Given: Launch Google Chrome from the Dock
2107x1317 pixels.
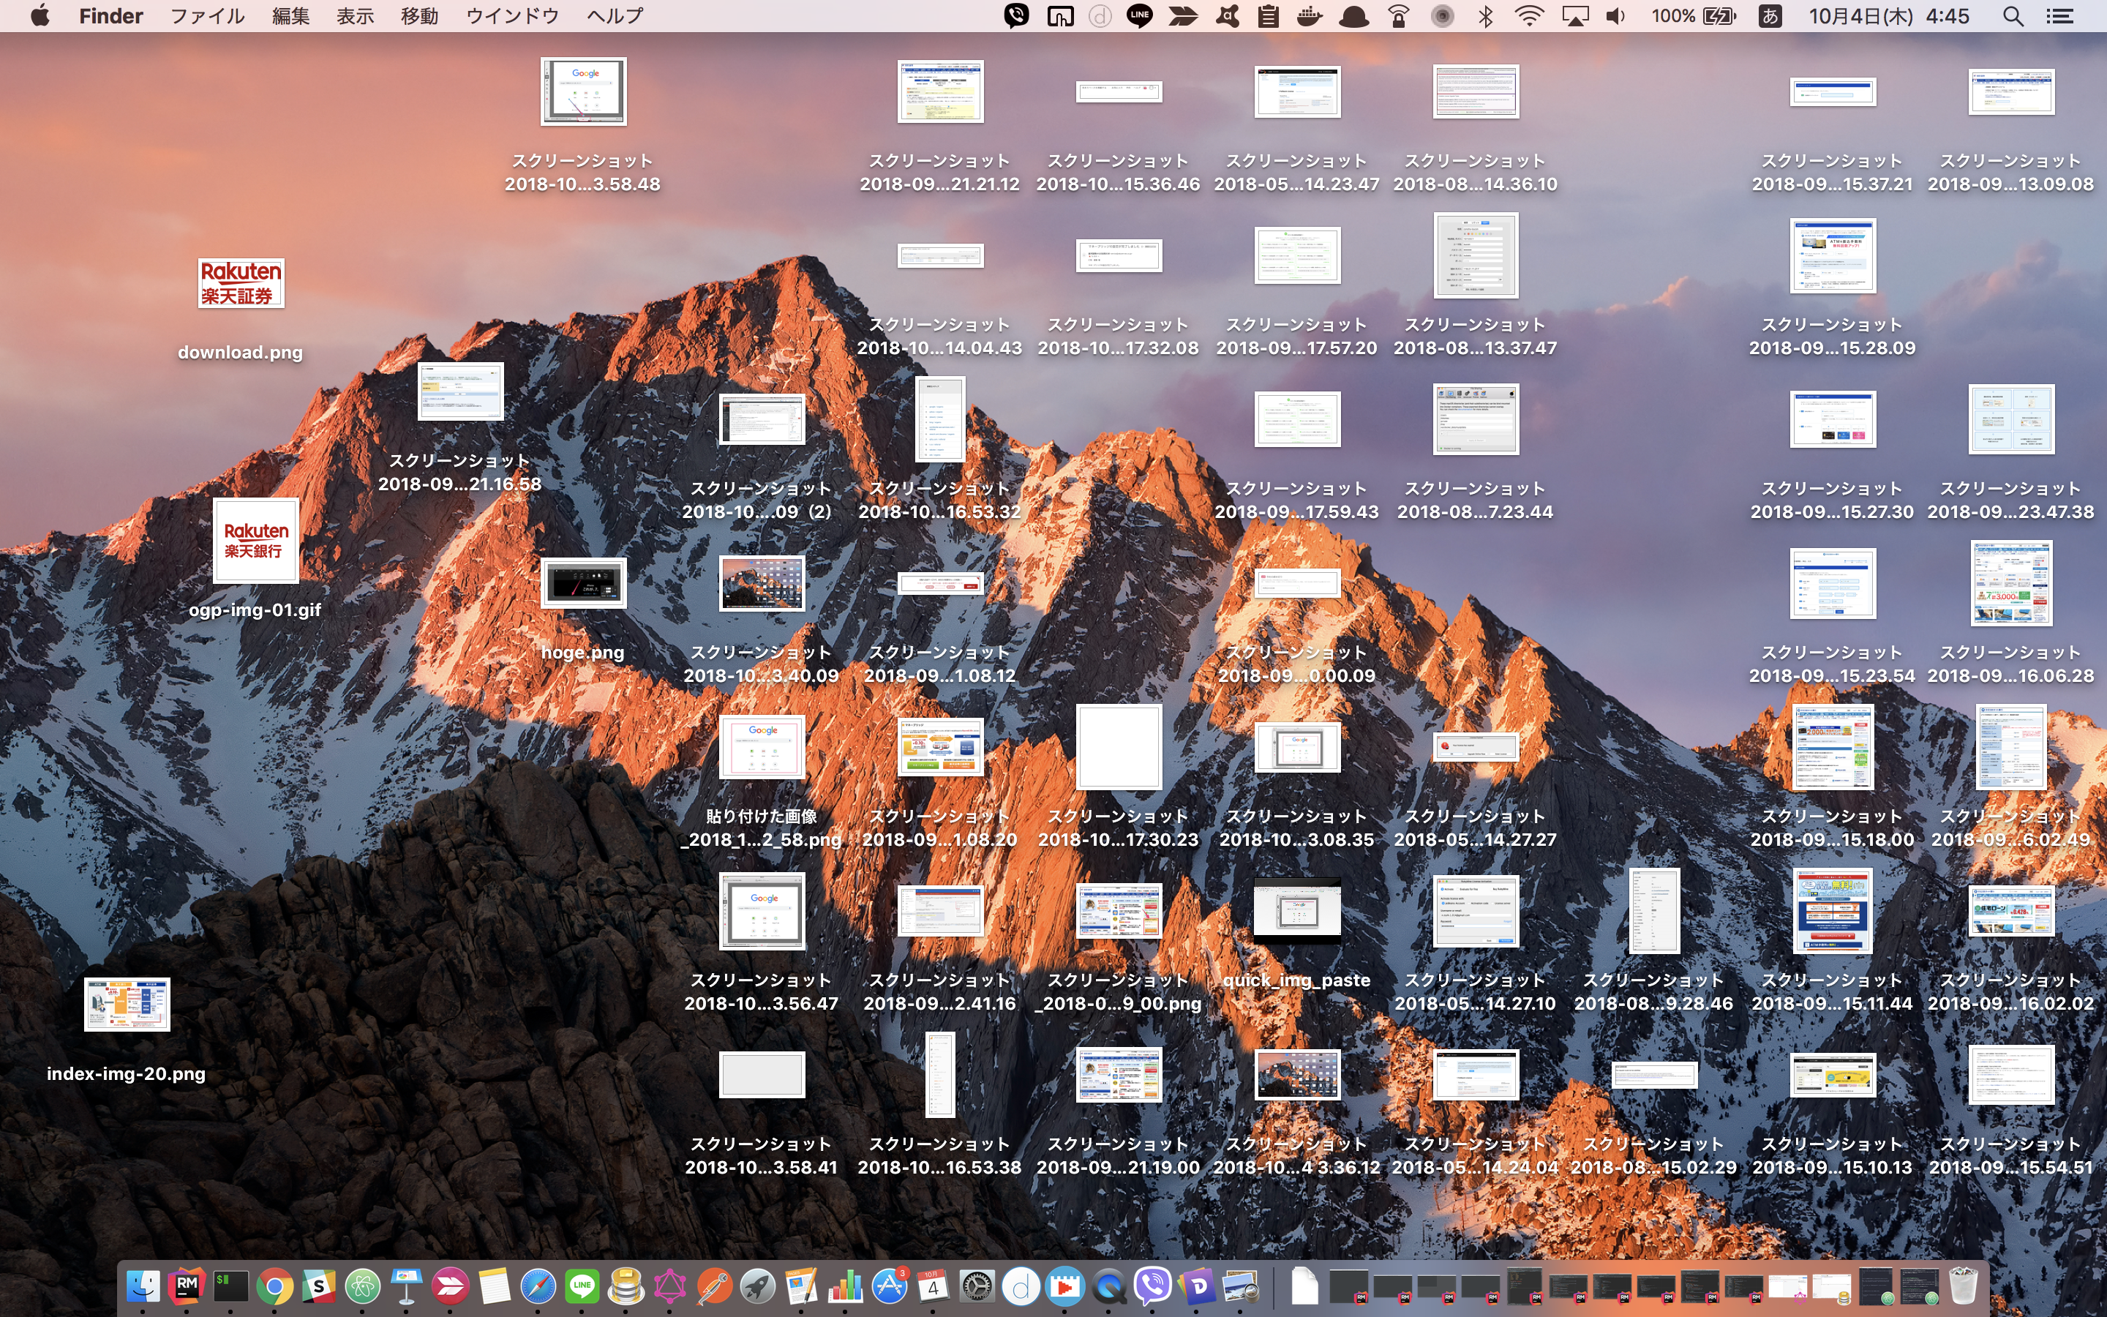Looking at the screenshot, I should (x=274, y=1286).
